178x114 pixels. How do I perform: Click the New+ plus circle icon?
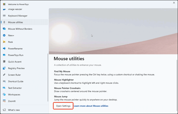[4, 35]
